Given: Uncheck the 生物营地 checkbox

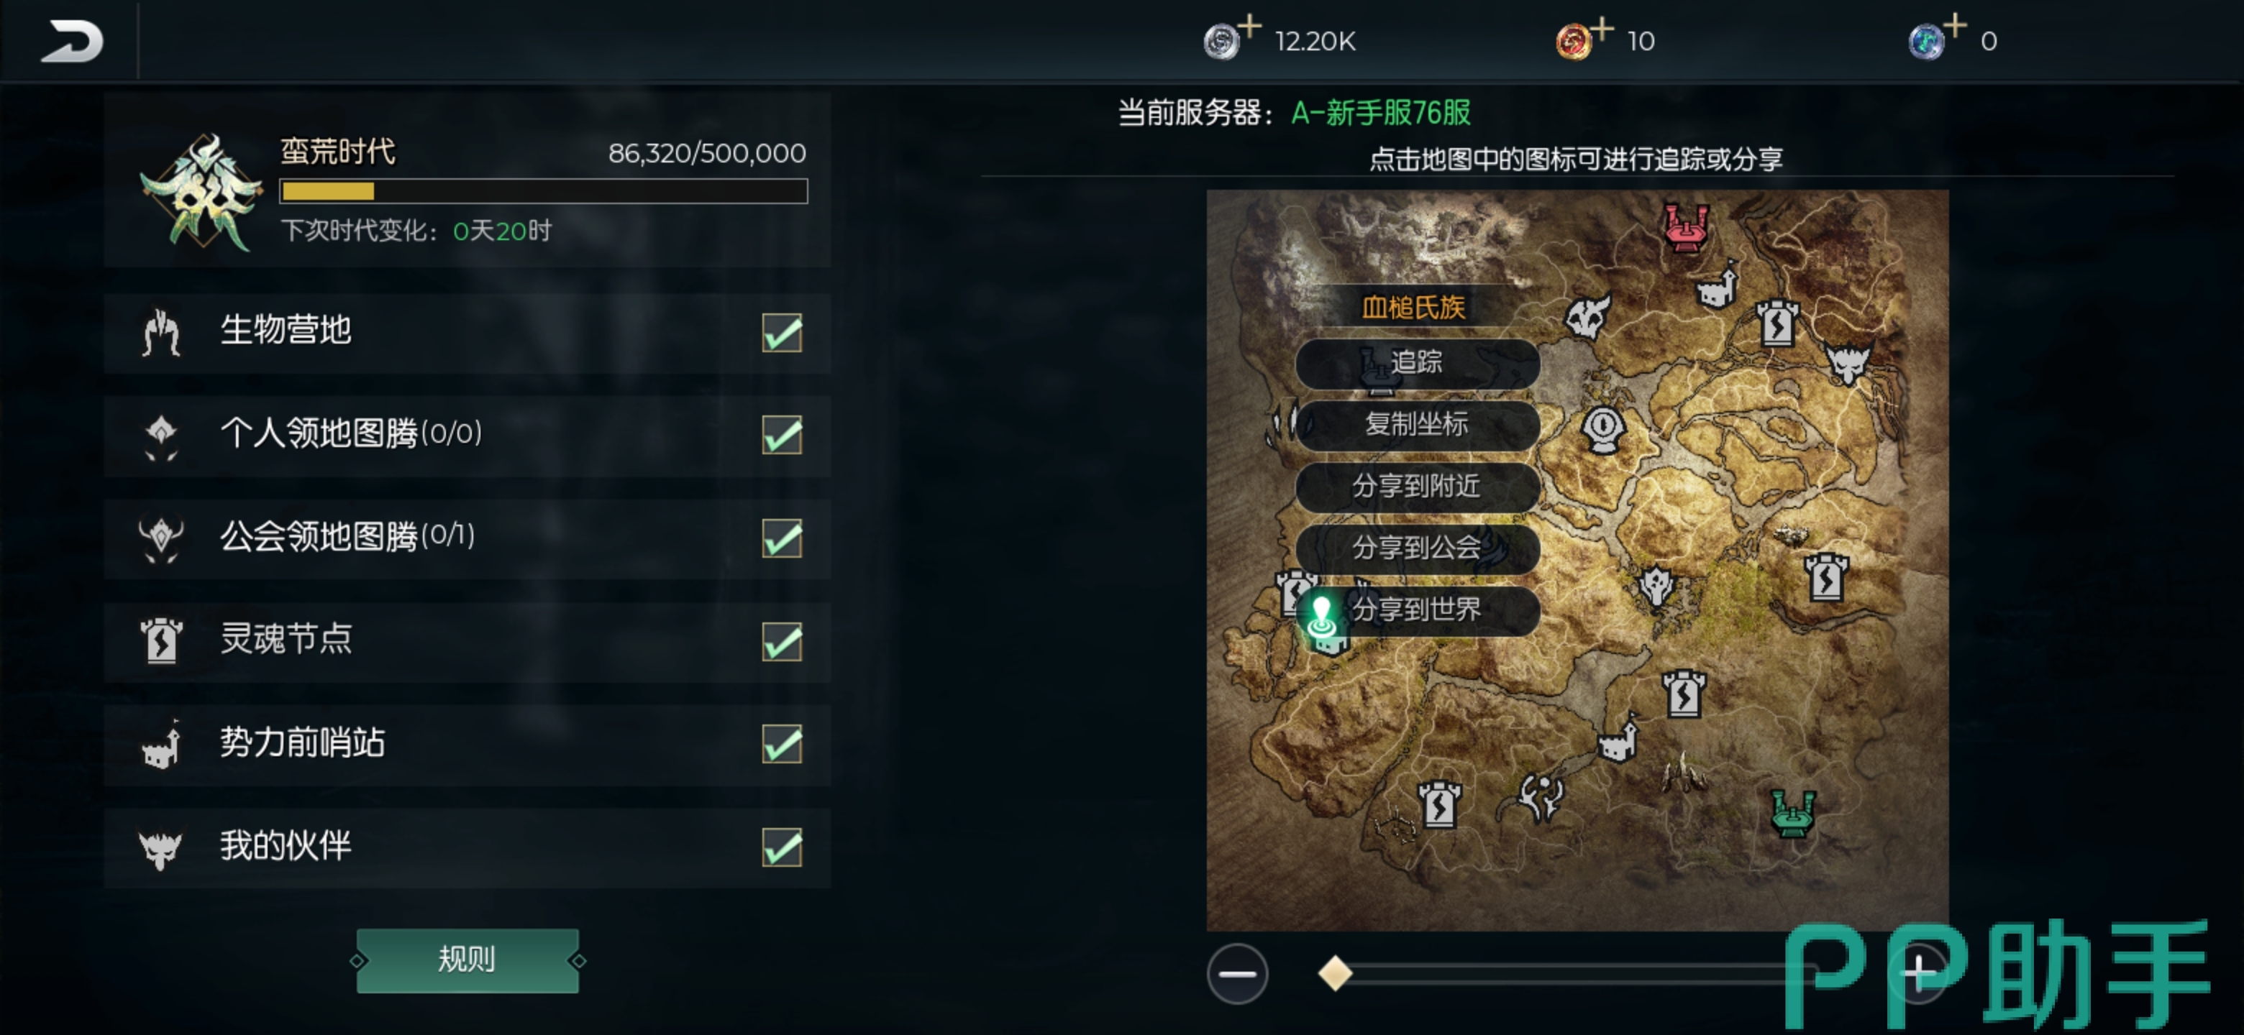Looking at the screenshot, I should (781, 333).
